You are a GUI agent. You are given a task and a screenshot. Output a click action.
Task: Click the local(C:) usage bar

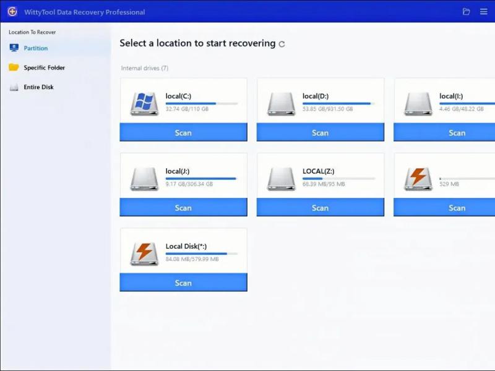(x=202, y=103)
